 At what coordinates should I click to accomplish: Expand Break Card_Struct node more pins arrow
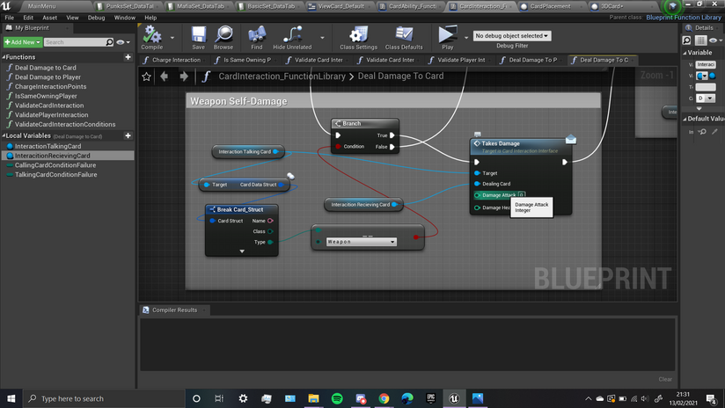pyautogui.click(x=242, y=251)
